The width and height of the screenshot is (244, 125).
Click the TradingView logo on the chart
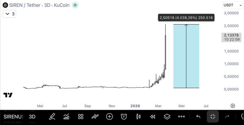click(x=8, y=95)
